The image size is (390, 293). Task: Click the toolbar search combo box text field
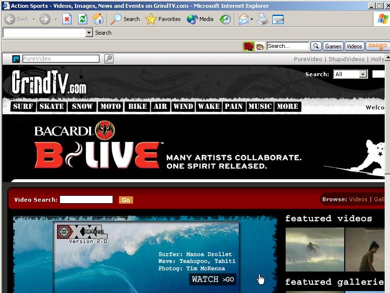(x=44, y=33)
